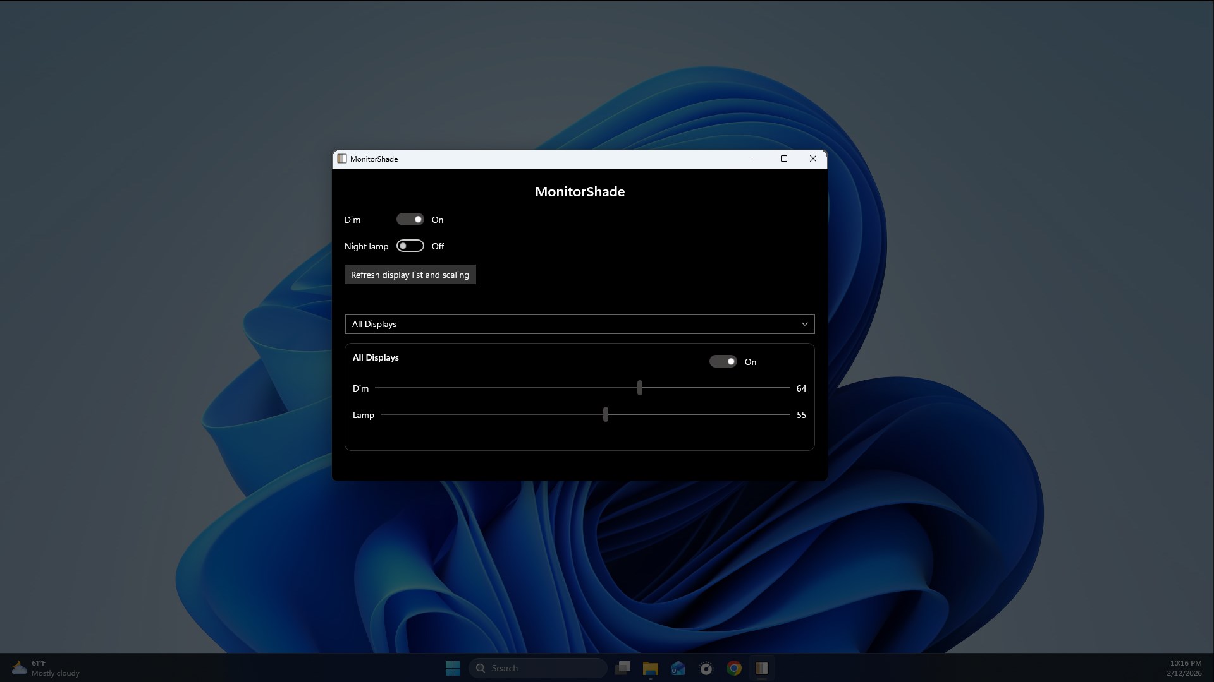Open the Windows Start menu
This screenshot has width=1214, height=682.
pos(453,668)
